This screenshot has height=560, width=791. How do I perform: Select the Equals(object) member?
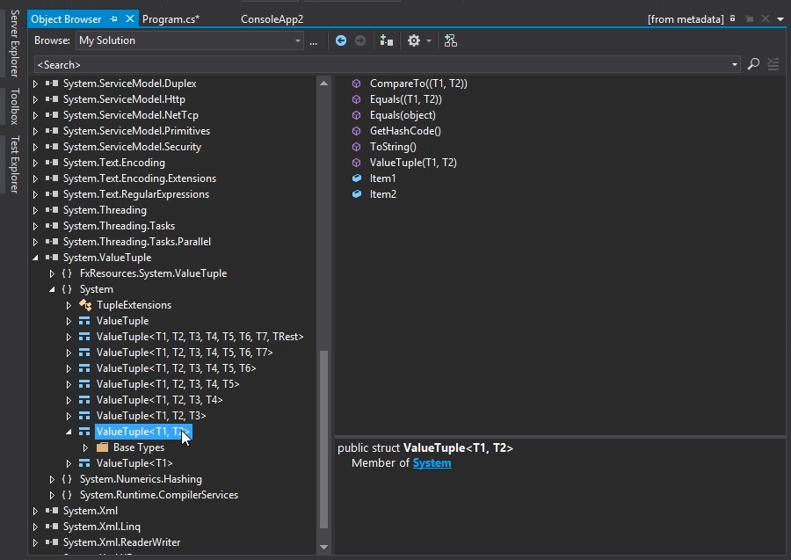coord(403,115)
